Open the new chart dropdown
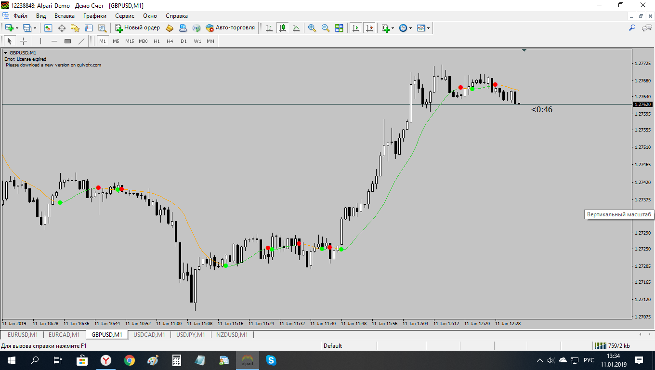Screen dimensions: 655x370 coord(17,28)
